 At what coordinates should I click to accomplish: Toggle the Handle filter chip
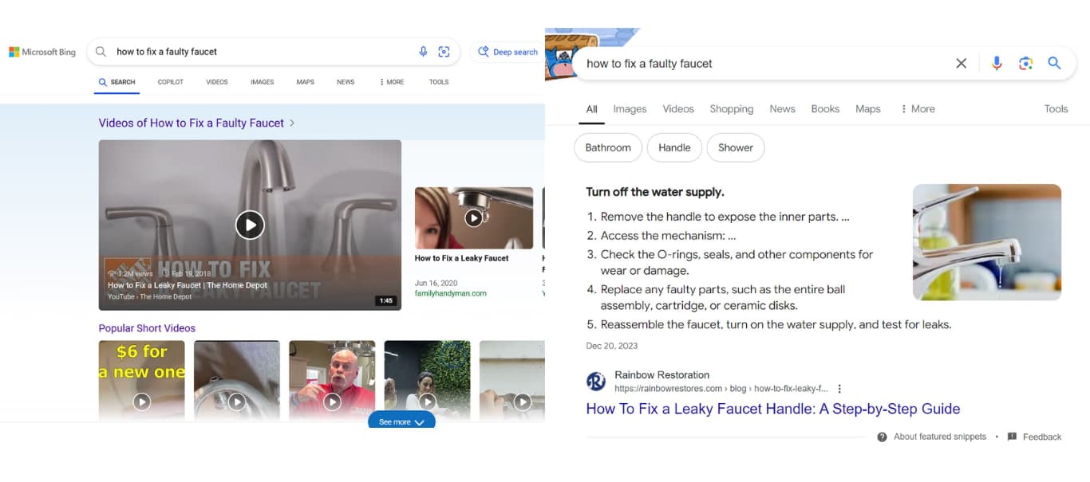pyautogui.click(x=674, y=147)
